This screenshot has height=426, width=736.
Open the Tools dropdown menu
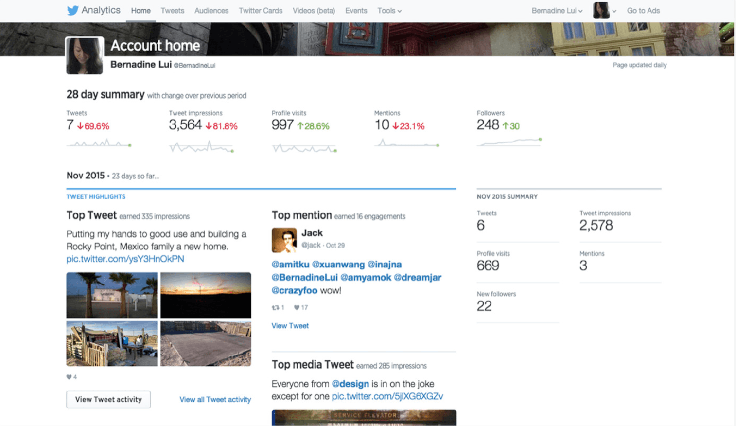(x=389, y=10)
